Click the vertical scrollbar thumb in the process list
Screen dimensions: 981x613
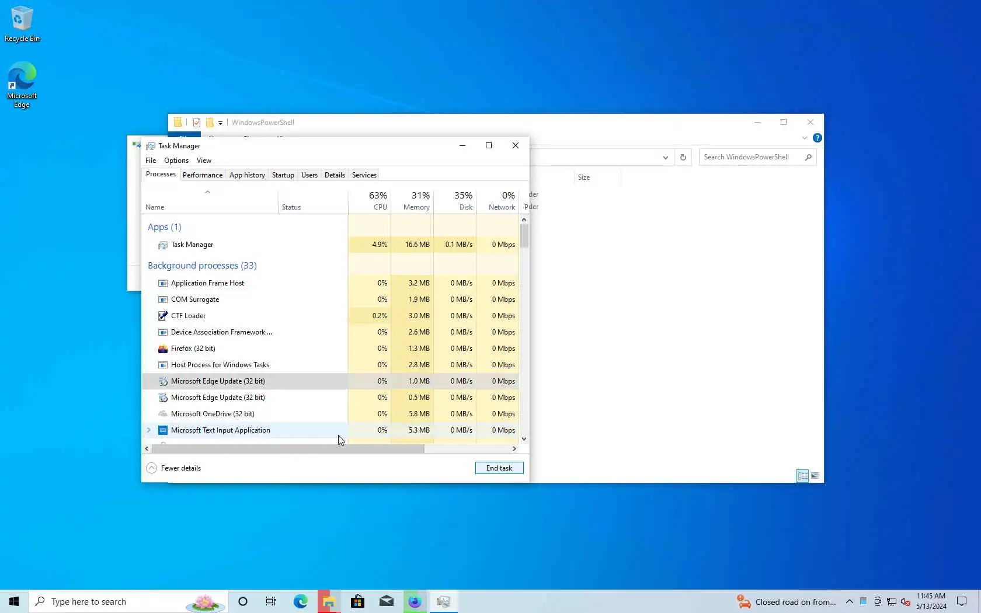tap(524, 236)
